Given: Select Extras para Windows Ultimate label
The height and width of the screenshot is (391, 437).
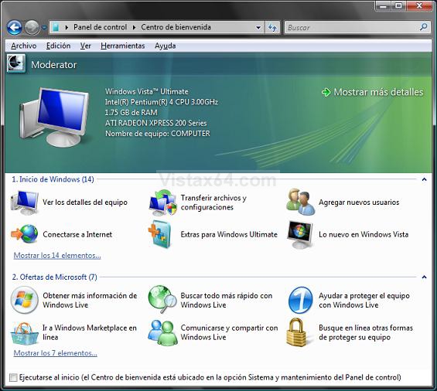Looking at the screenshot, I should click(x=229, y=234).
